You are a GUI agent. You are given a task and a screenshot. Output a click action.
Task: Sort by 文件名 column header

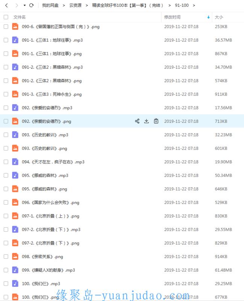pyautogui.click(x=20, y=17)
